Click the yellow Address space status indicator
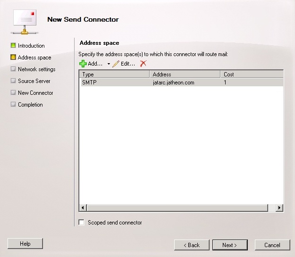Image resolution: width=295 pixels, height=257 pixels. tap(13, 57)
